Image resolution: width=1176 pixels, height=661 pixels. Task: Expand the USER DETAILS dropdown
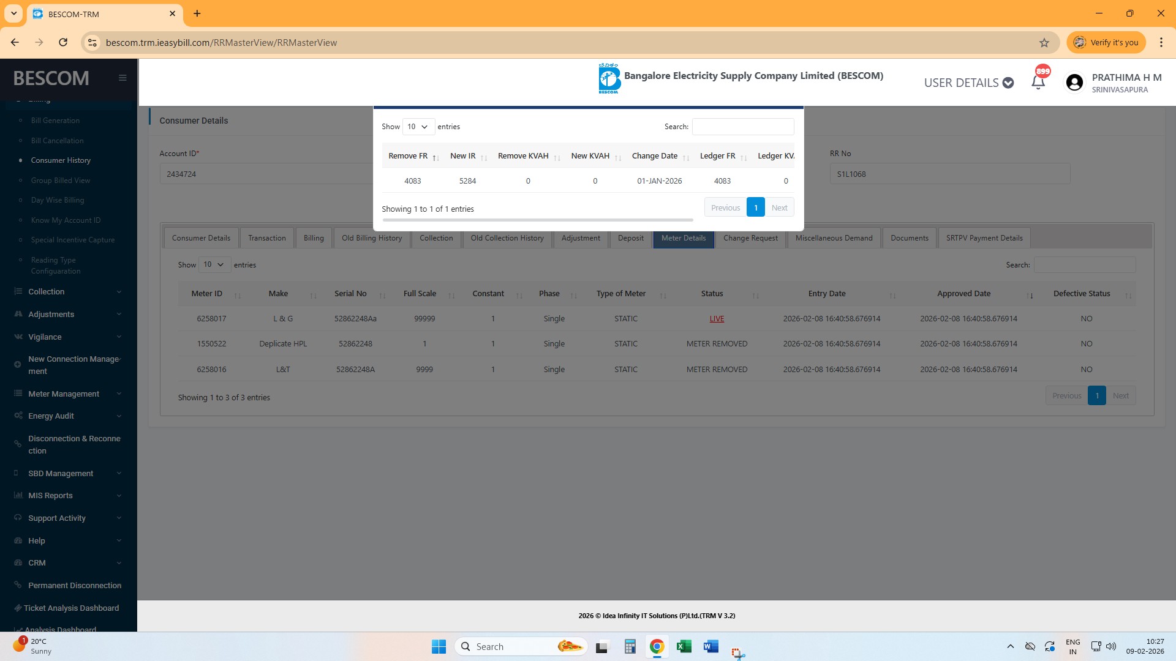(968, 83)
